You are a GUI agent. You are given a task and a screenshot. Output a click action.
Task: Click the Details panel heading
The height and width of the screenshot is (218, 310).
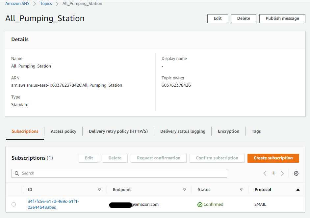[x=20, y=40]
